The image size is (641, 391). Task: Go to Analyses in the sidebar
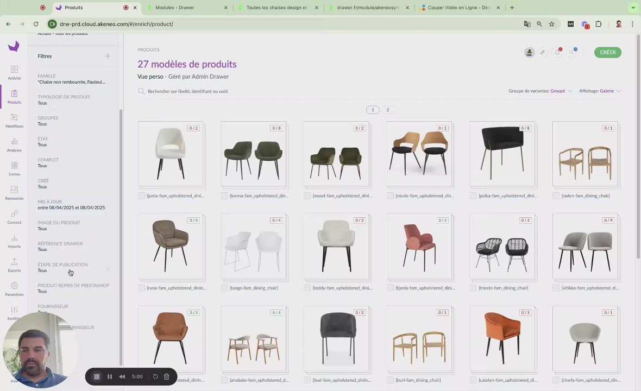[x=14, y=144]
